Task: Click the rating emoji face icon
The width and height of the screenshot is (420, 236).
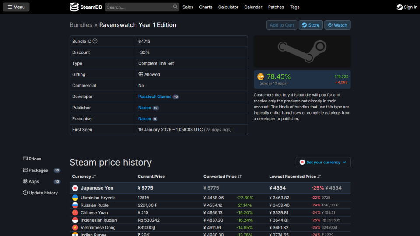Action: (261, 77)
